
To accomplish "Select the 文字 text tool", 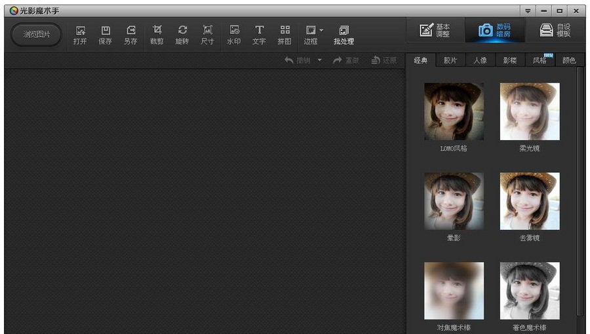I will pyautogui.click(x=259, y=35).
